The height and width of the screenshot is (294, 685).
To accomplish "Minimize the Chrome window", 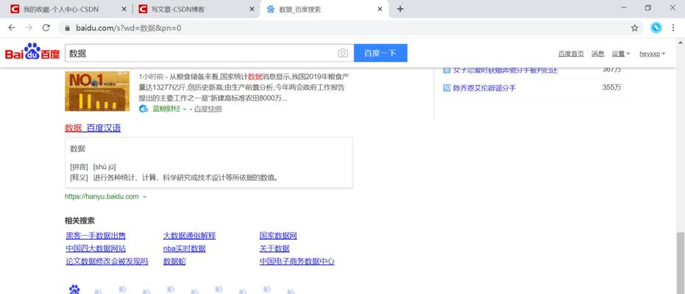I will coord(623,7).
